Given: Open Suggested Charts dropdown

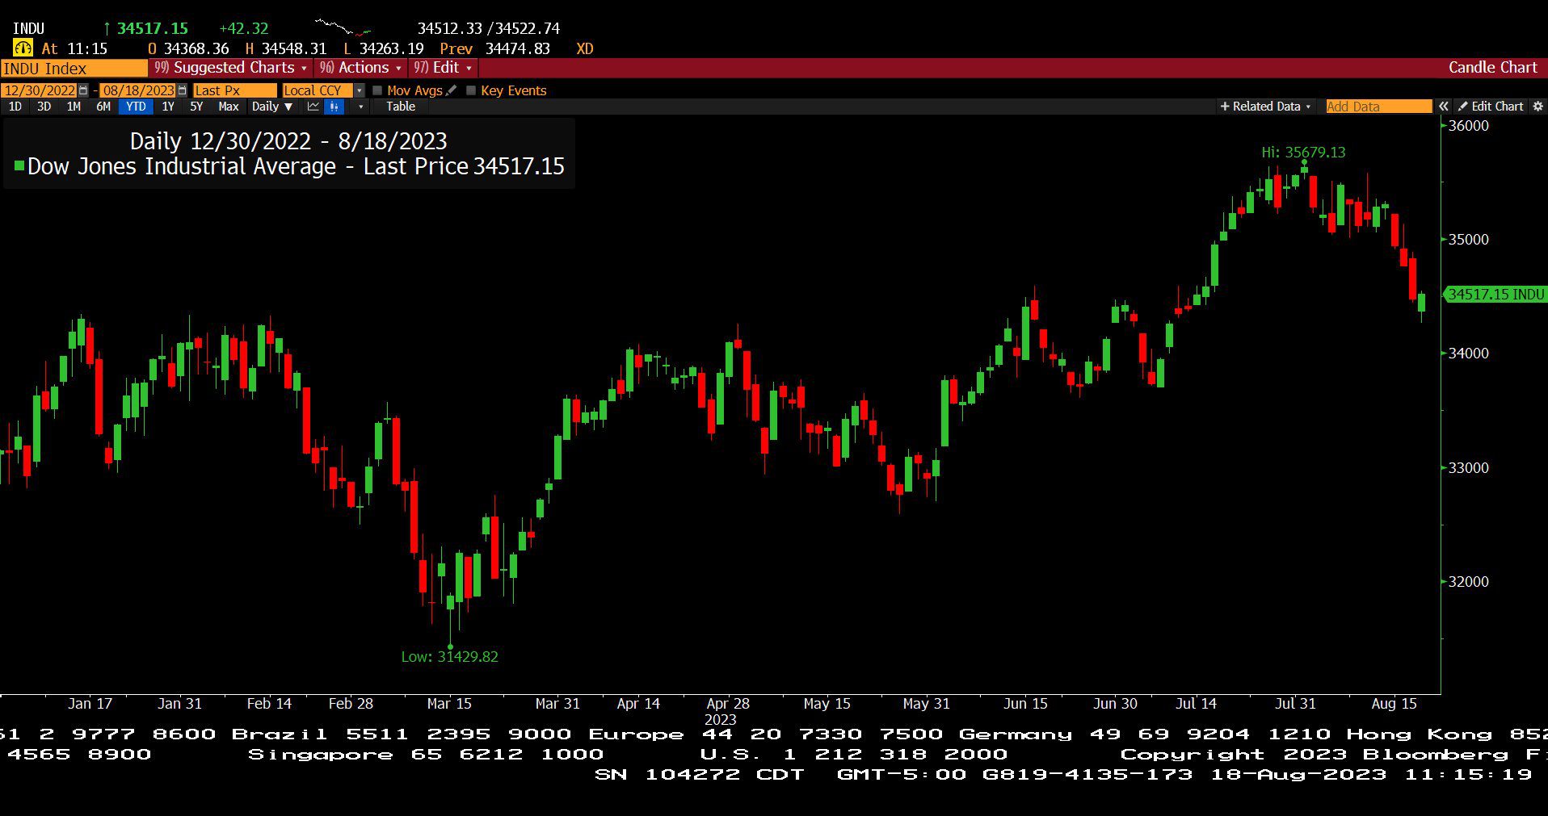Looking at the screenshot, I should click(230, 68).
